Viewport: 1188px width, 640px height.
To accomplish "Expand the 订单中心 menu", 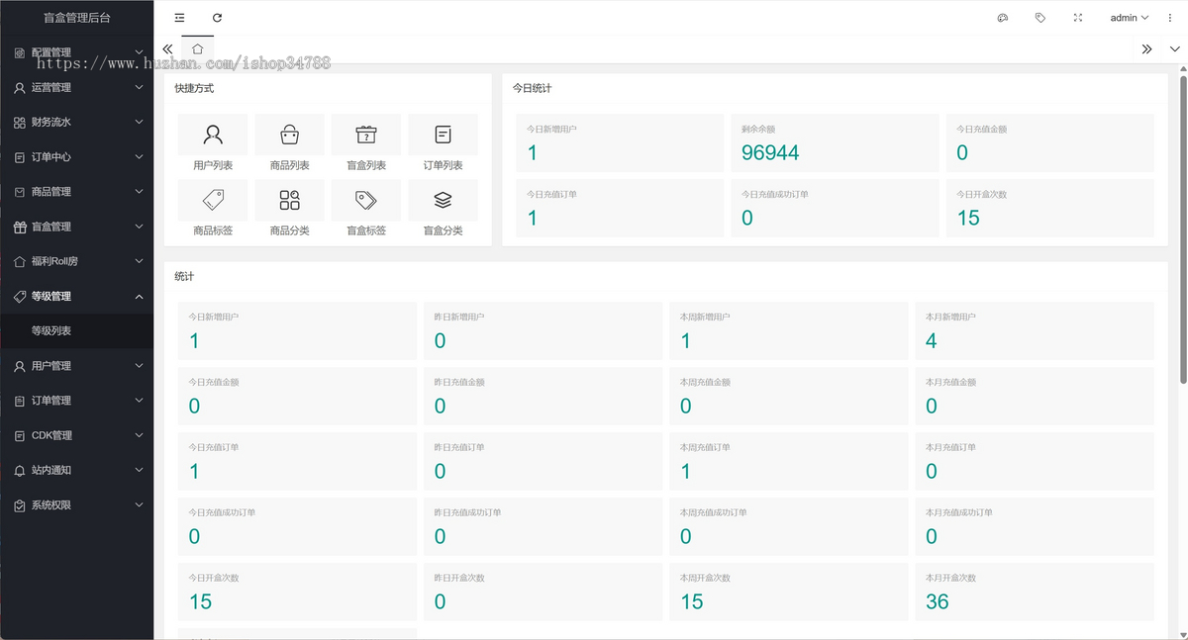I will [x=77, y=156].
